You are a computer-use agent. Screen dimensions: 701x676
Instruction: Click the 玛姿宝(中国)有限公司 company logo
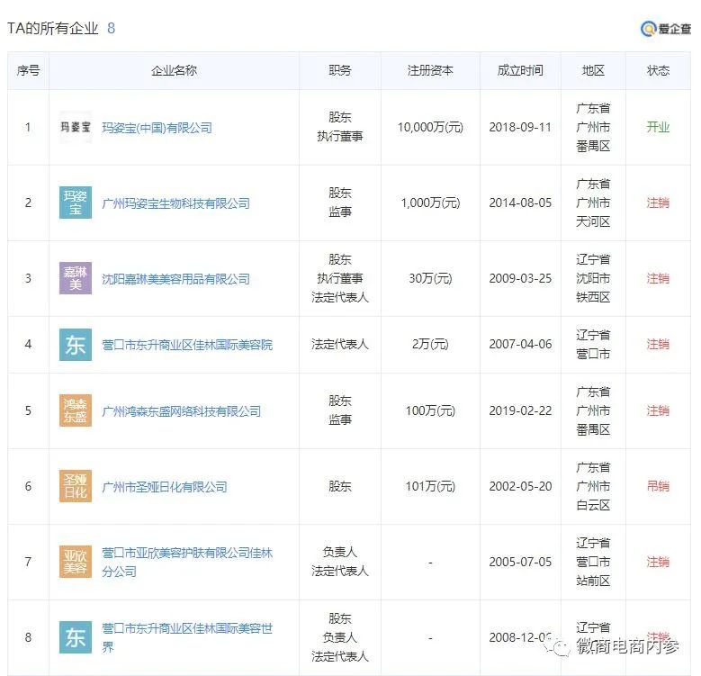(76, 128)
